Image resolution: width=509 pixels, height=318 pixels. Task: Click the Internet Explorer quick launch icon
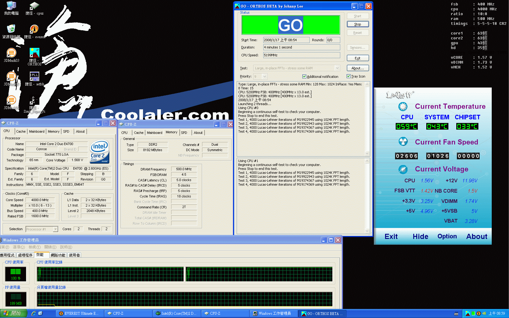point(34,313)
